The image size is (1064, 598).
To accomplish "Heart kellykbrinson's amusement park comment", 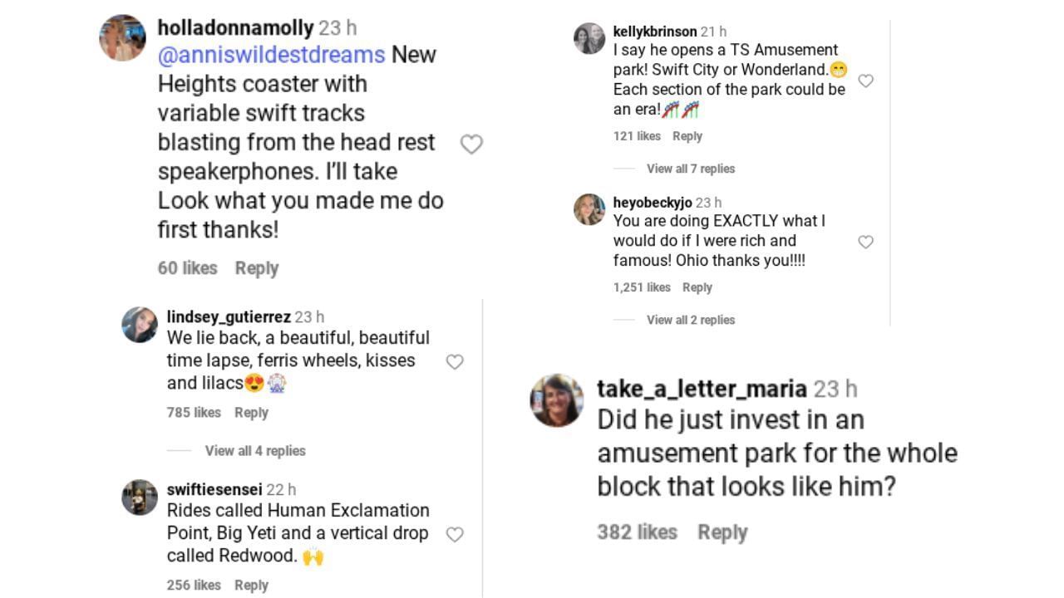I will pos(865,81).
